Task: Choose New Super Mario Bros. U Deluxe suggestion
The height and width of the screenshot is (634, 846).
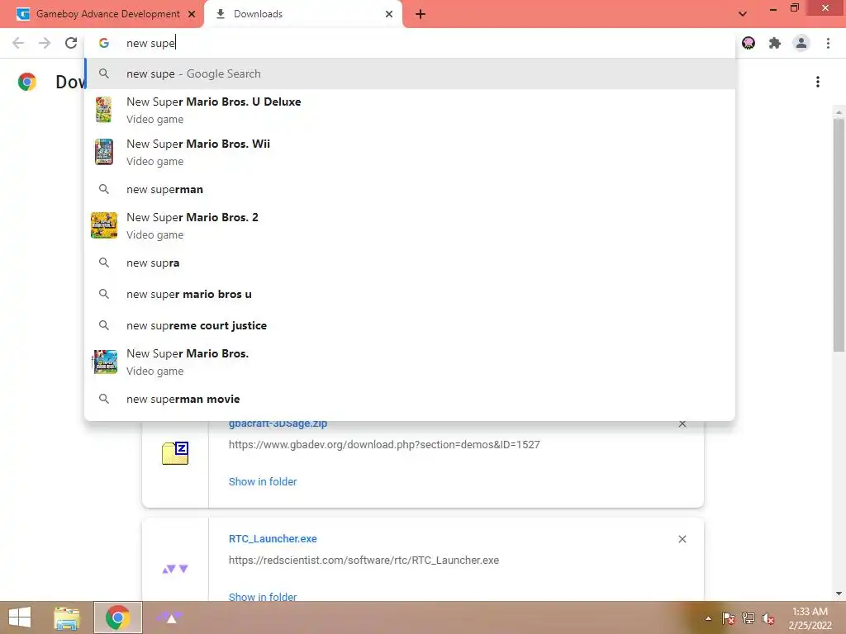Action: pyautogui.click(x=410, y=110)
